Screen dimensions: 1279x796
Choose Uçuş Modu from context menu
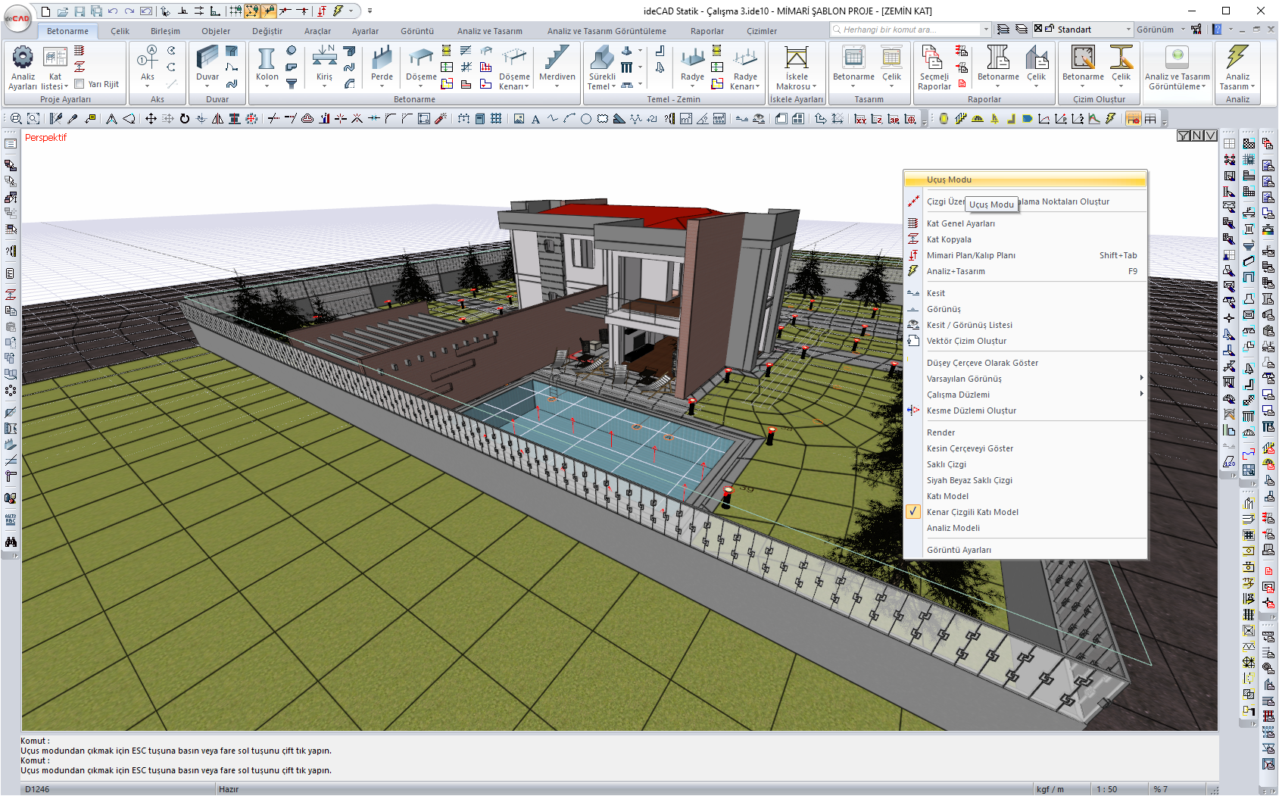[x=949, y=179]
